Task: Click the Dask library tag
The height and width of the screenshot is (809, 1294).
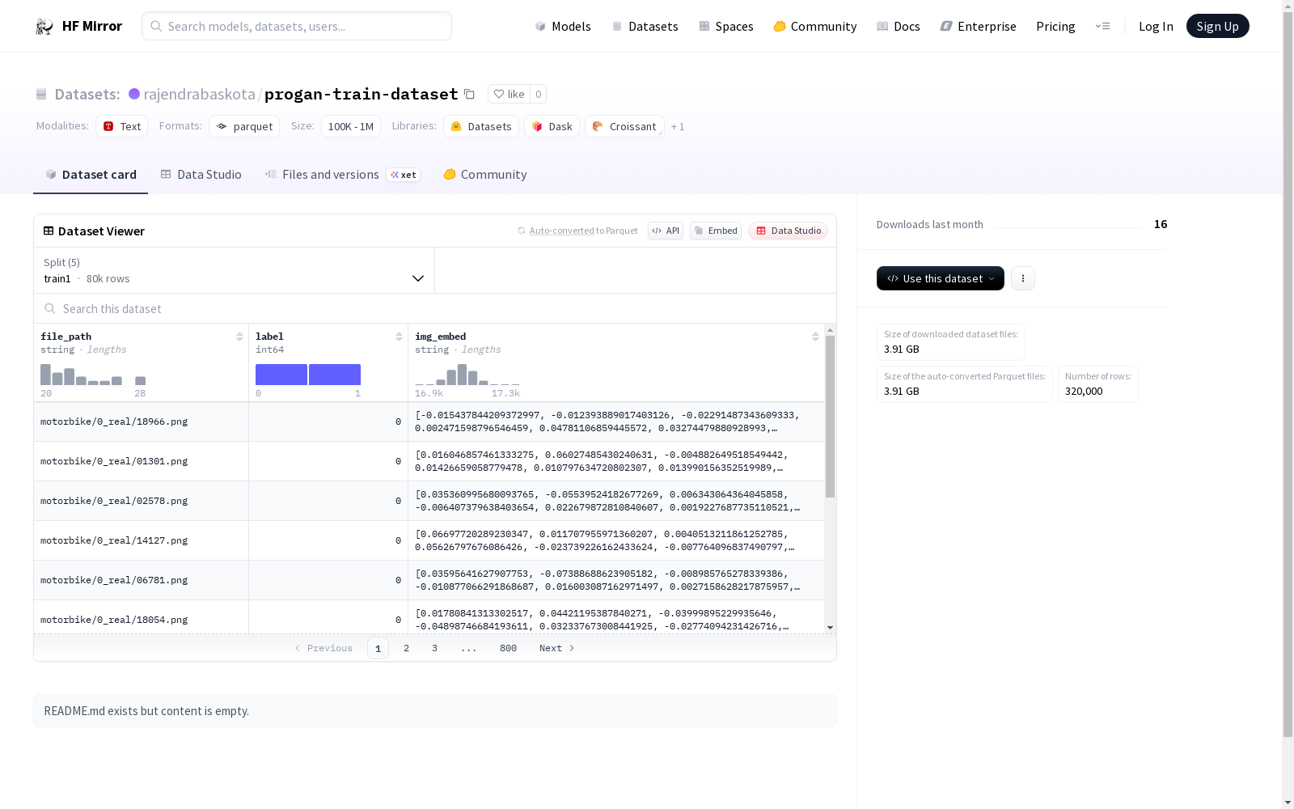Action: pos(552,126)
